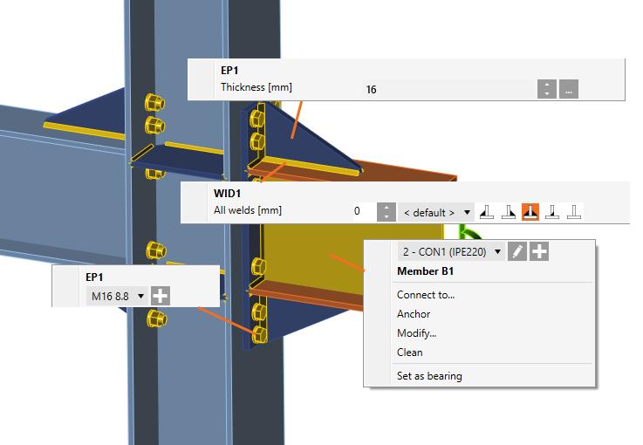
Task: Select the right-side fillet weld icon
Action: [509, 212]
